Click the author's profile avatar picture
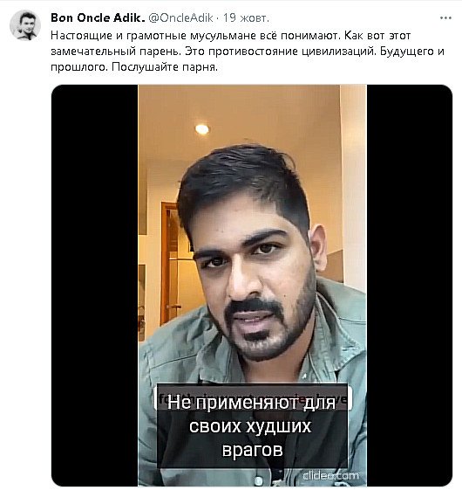Image resolution: width=462 pixels, height=490 pixels. pos(25,25)
